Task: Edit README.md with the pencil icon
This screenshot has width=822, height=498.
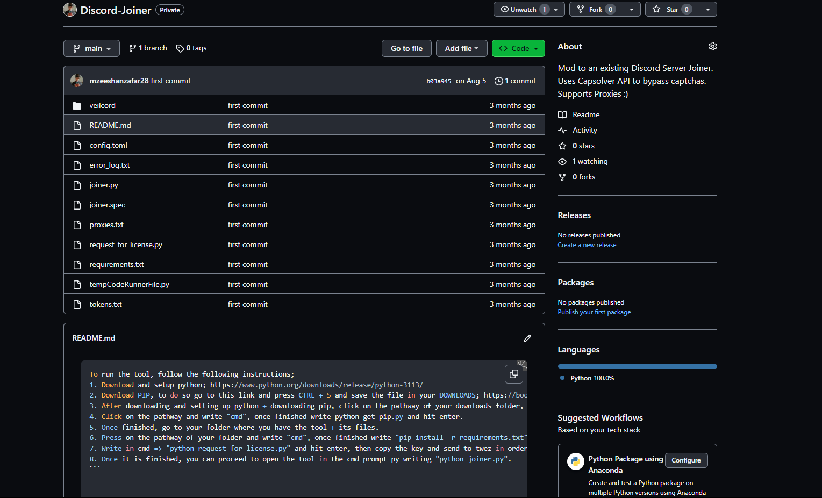Action: tap(527, 338)
